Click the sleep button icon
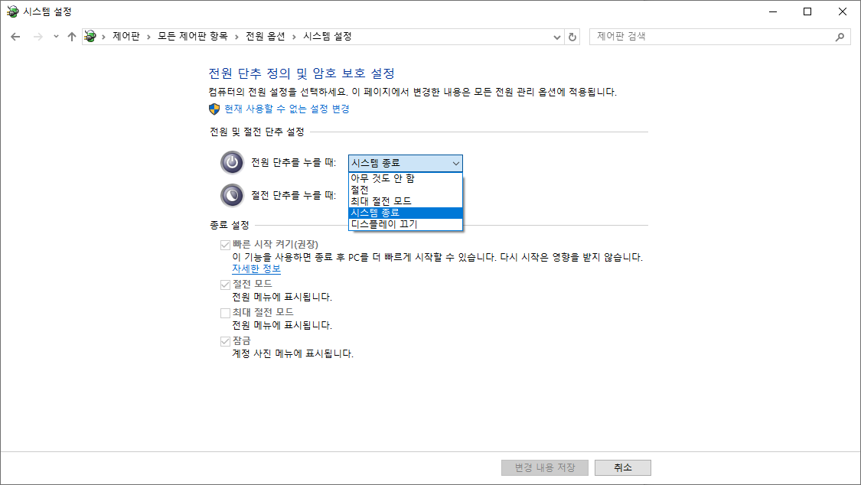 [x=232, y=195]
